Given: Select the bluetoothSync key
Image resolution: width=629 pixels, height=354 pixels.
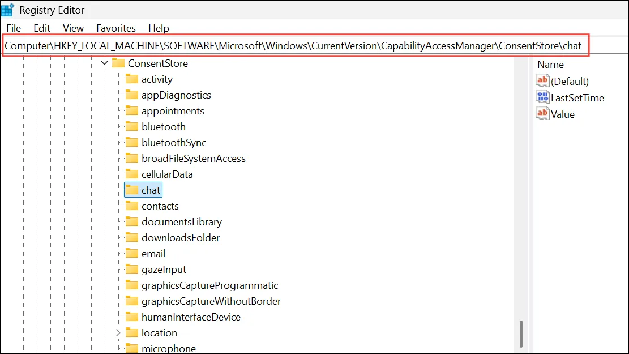Looking at the screenshot, I should (x=174, y=143).
